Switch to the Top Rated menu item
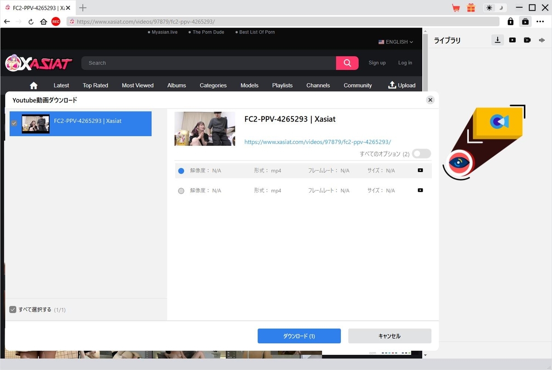Viewport: 552px width, 370px height. (95, 85)
